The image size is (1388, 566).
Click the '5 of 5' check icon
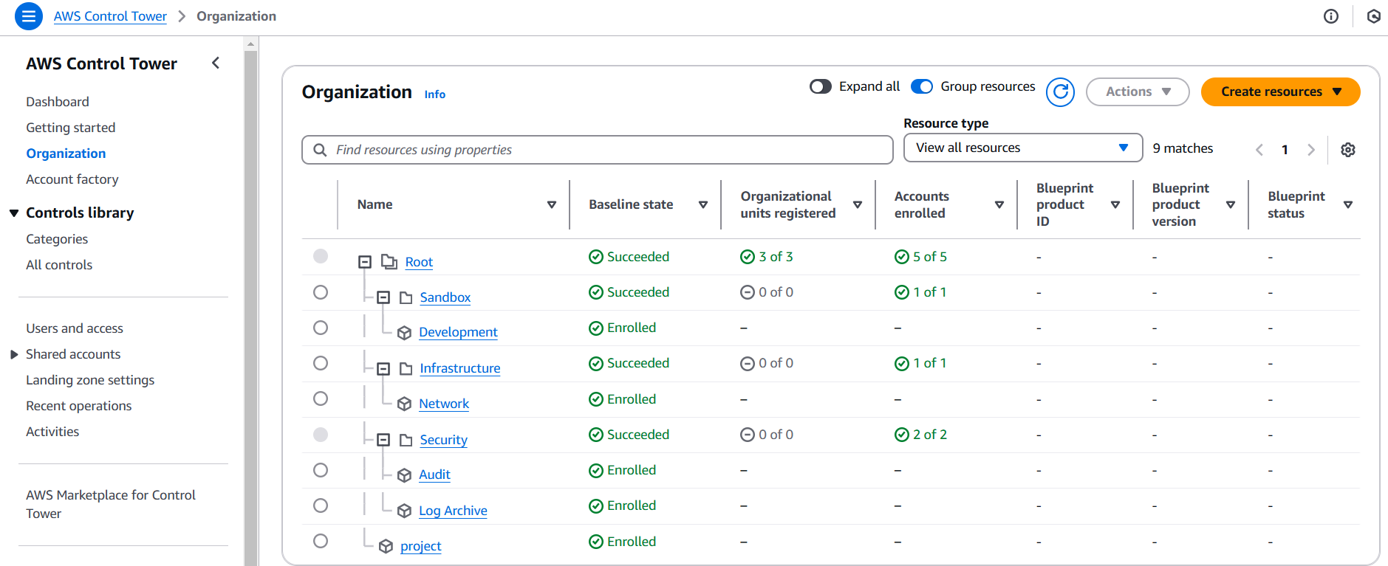point(902,257)
